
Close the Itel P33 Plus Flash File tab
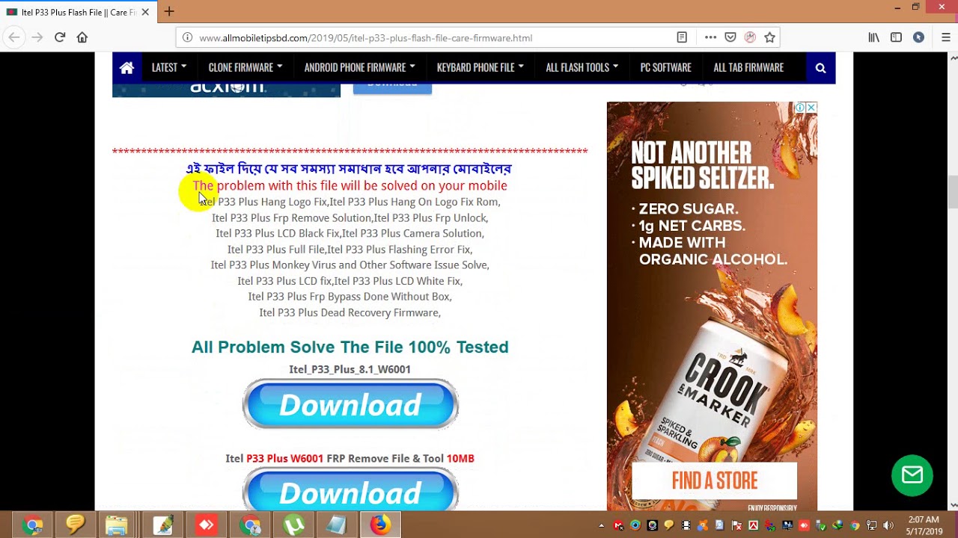[145, 12]
